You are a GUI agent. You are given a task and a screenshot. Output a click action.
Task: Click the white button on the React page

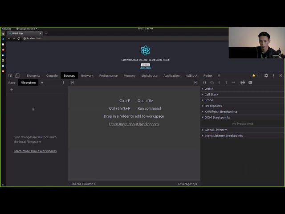coord(146,65)
